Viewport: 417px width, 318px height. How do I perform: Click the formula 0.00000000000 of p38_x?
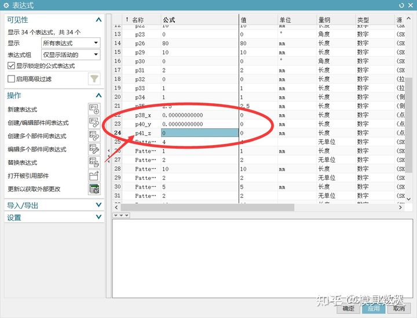pyautogui.click(x=182, y=115)
